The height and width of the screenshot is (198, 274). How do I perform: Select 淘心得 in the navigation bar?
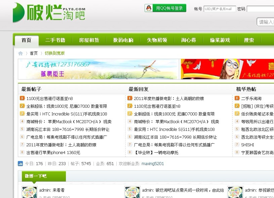tap(188, 40)
